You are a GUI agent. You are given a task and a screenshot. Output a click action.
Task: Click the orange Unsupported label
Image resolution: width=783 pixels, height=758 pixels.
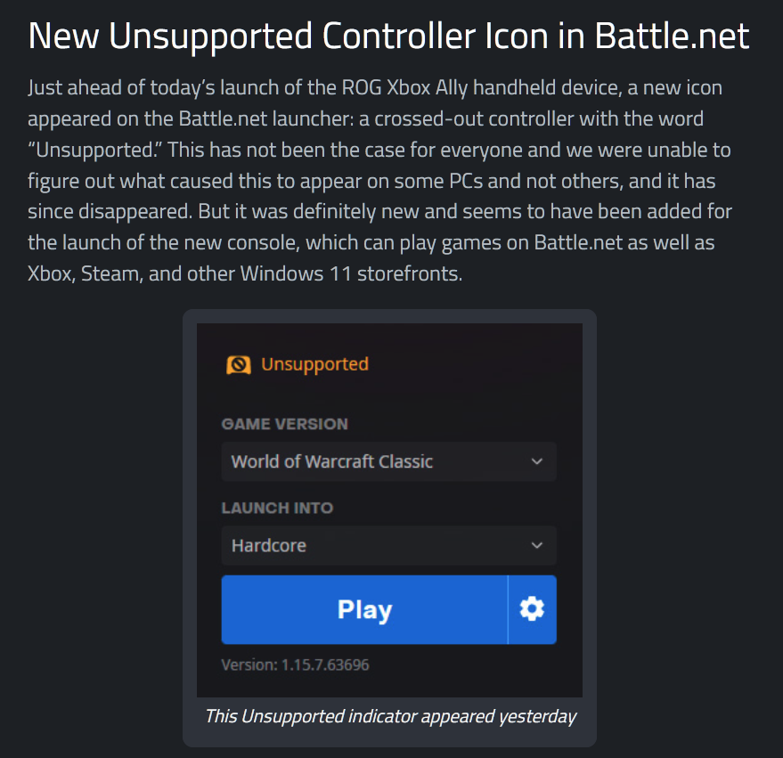[314, 364]
